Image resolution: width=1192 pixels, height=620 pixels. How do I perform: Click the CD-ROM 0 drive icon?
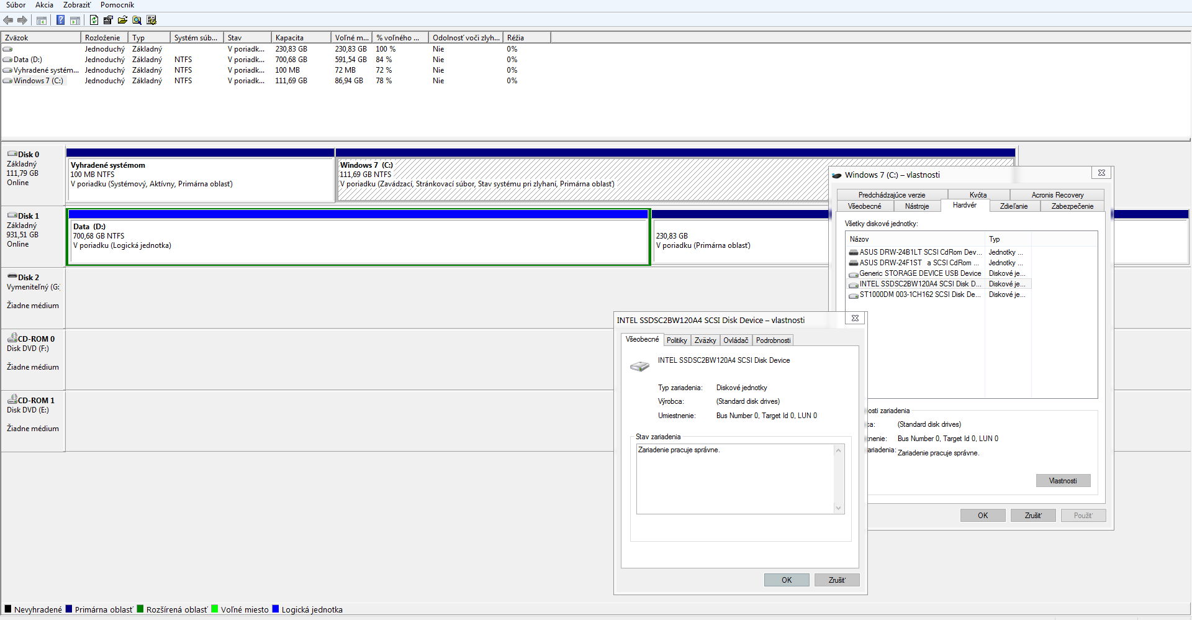[x=12, y=339]
